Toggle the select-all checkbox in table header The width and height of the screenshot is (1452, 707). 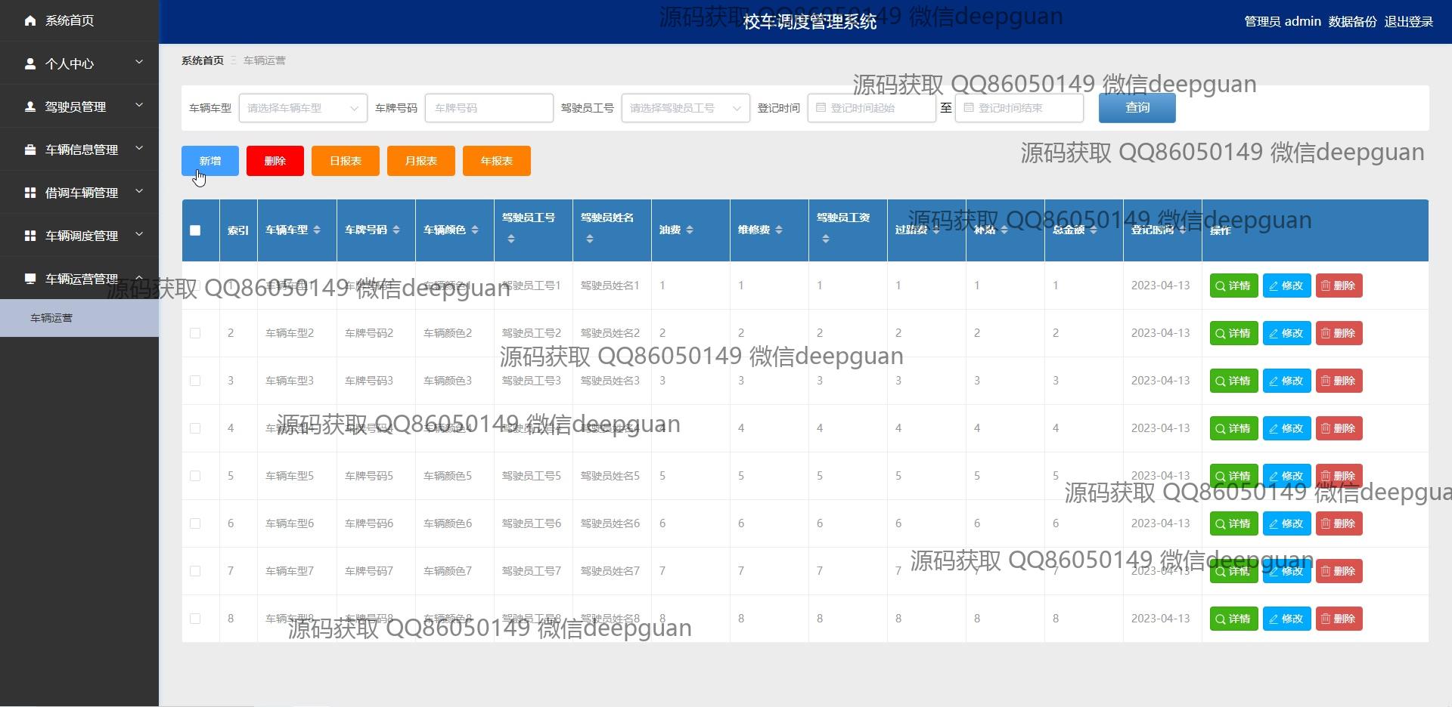pyautogui.click(x=195, y=230)
